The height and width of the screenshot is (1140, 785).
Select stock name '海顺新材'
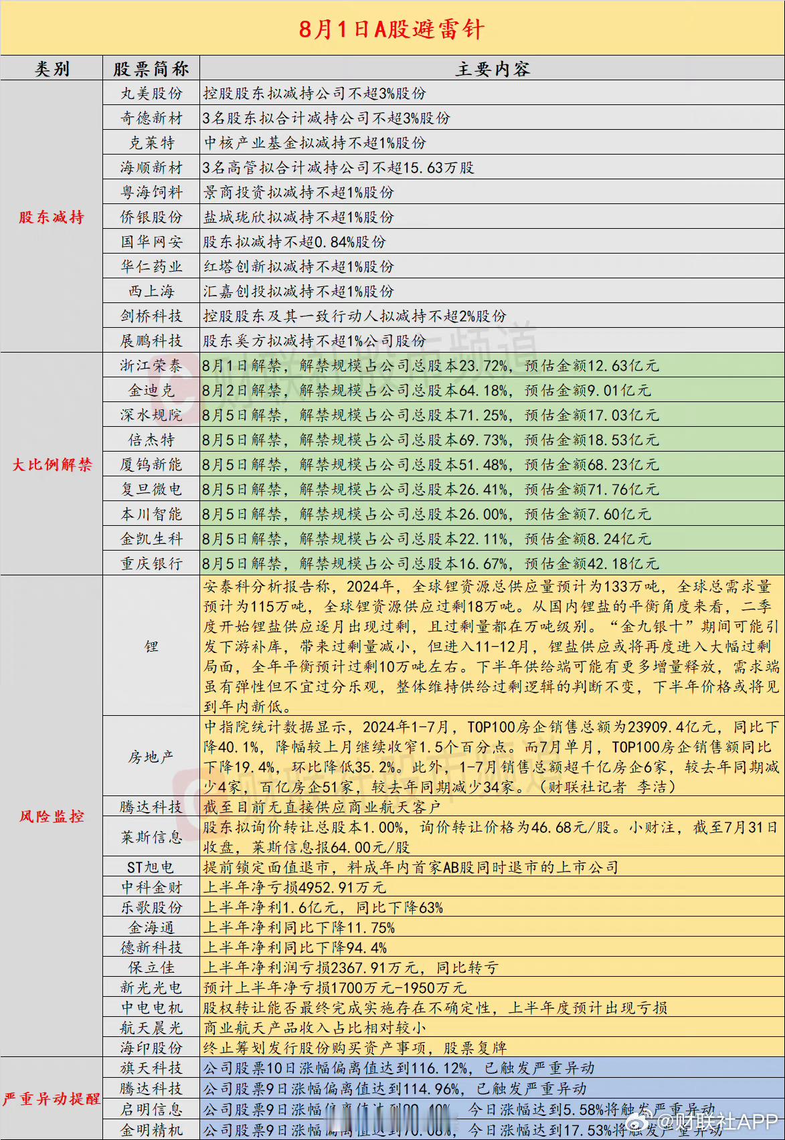[x=151, y=168]
